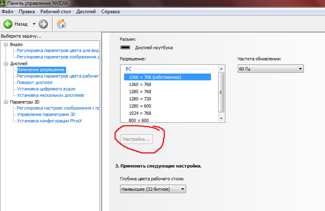Open the Файл menu
325x211 pixels.
coord(7,12)
